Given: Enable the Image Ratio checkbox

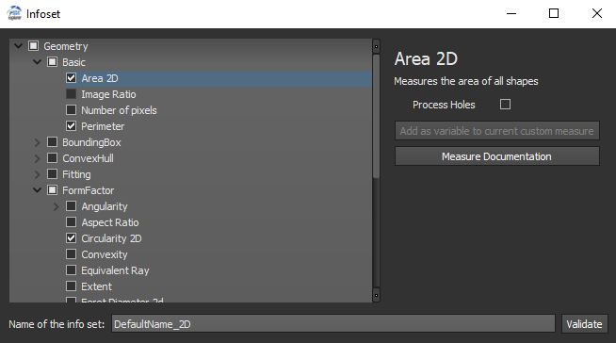Looking at the screenshot, I should click(71, 94).
